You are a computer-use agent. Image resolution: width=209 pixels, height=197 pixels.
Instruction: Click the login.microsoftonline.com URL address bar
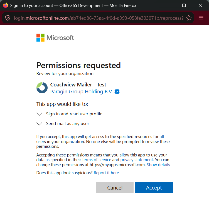[99, 18]
